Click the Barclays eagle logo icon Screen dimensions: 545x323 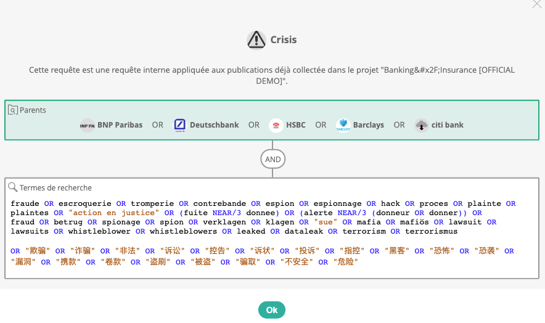343,125
